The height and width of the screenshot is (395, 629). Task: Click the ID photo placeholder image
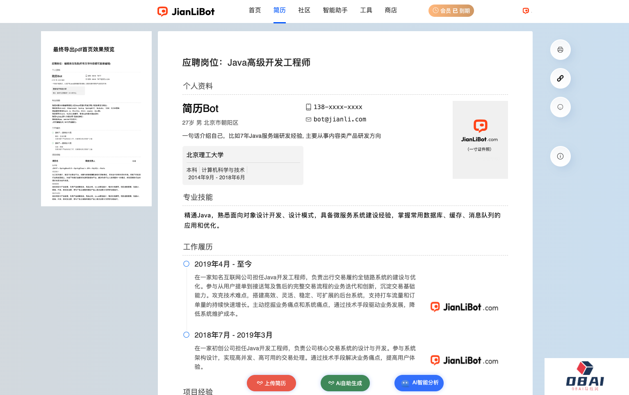[480, 139]
